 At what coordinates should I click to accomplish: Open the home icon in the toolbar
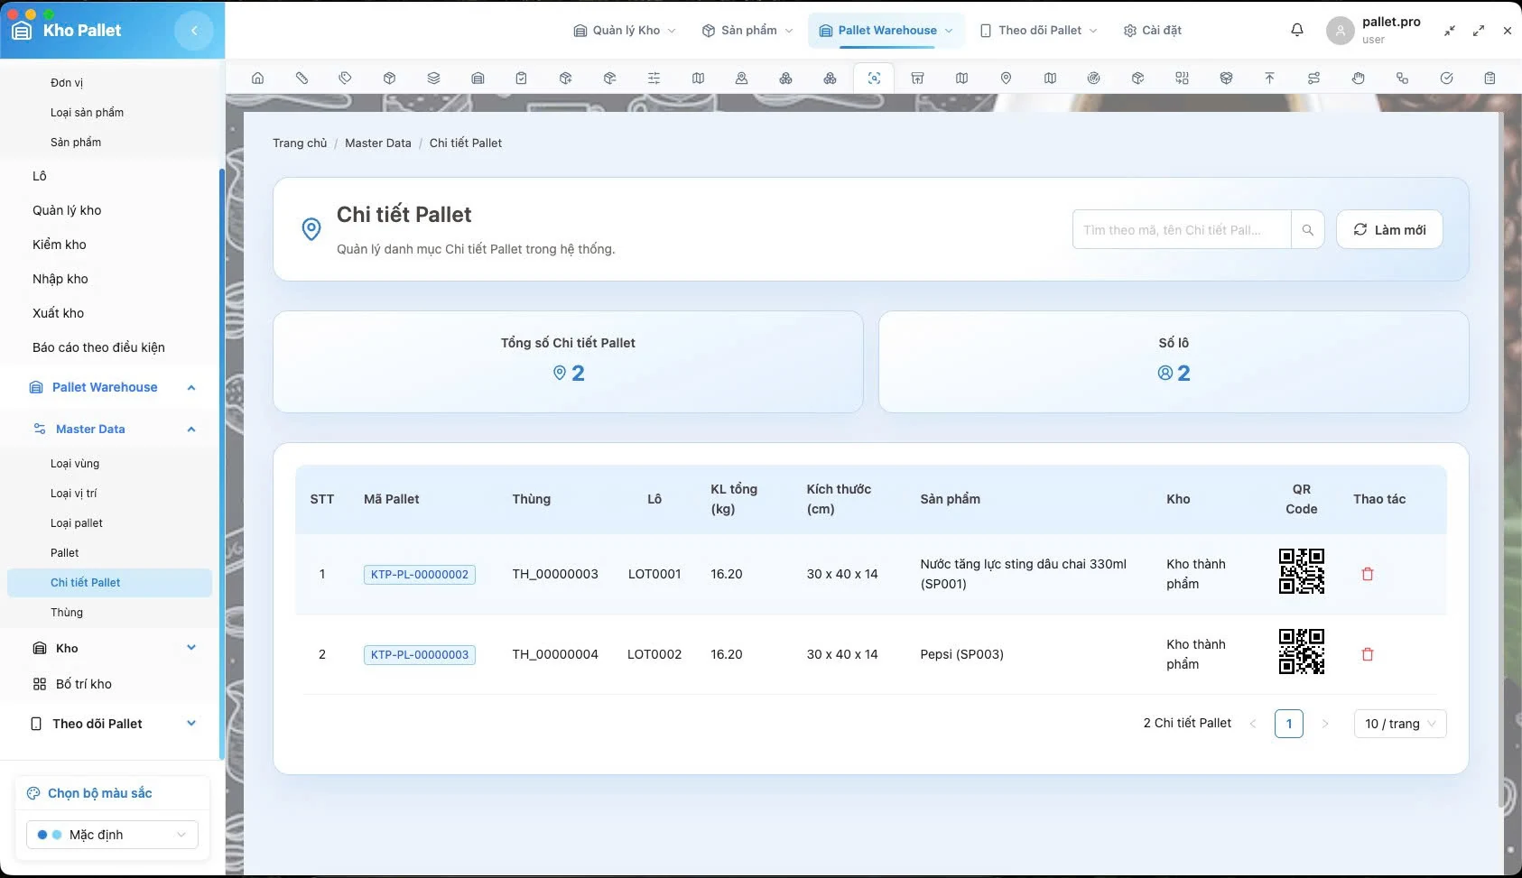(257, 79)
